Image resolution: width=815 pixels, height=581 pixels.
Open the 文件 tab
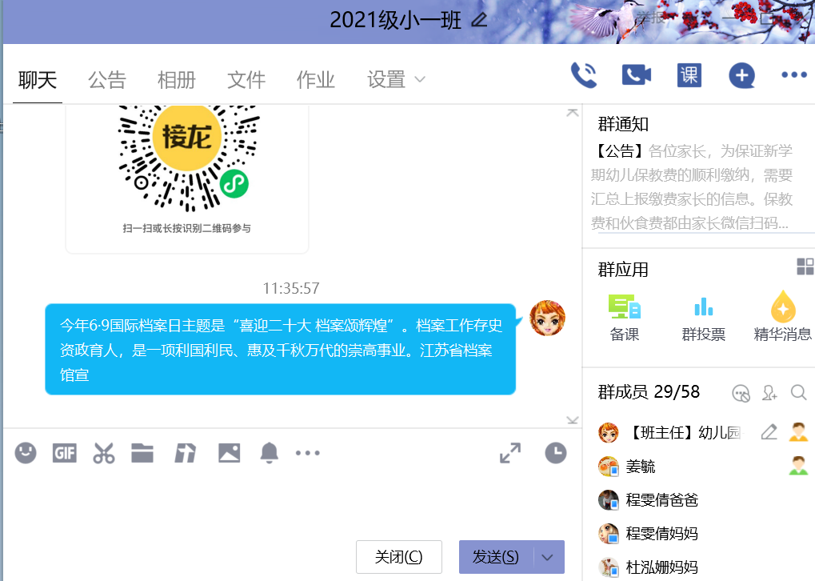[x=246, y=79]
